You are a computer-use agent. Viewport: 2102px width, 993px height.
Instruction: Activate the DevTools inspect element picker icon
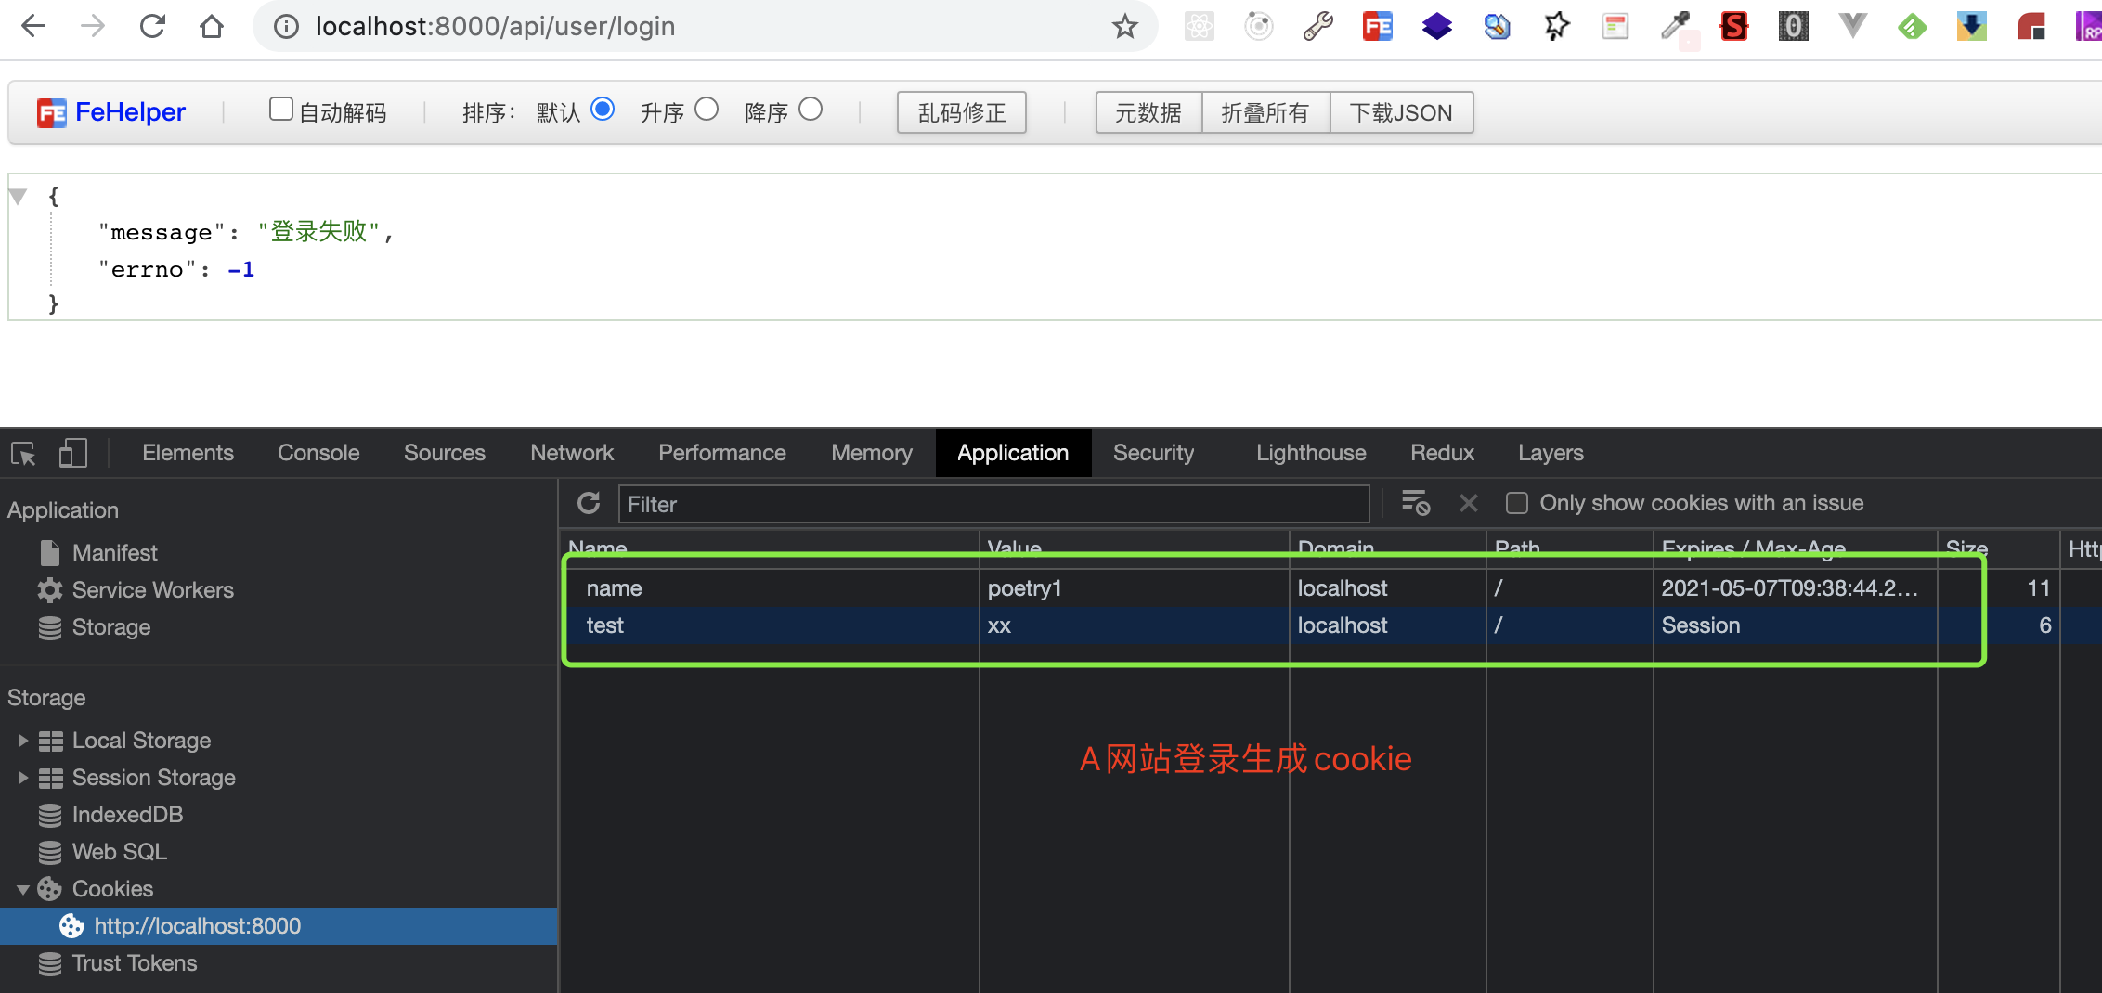pyautogui.click(x=23, y=453)
